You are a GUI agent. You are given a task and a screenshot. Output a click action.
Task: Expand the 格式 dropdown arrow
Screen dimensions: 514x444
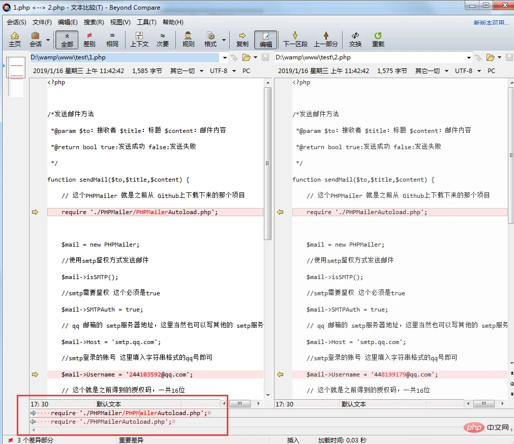tap(224, 40)
